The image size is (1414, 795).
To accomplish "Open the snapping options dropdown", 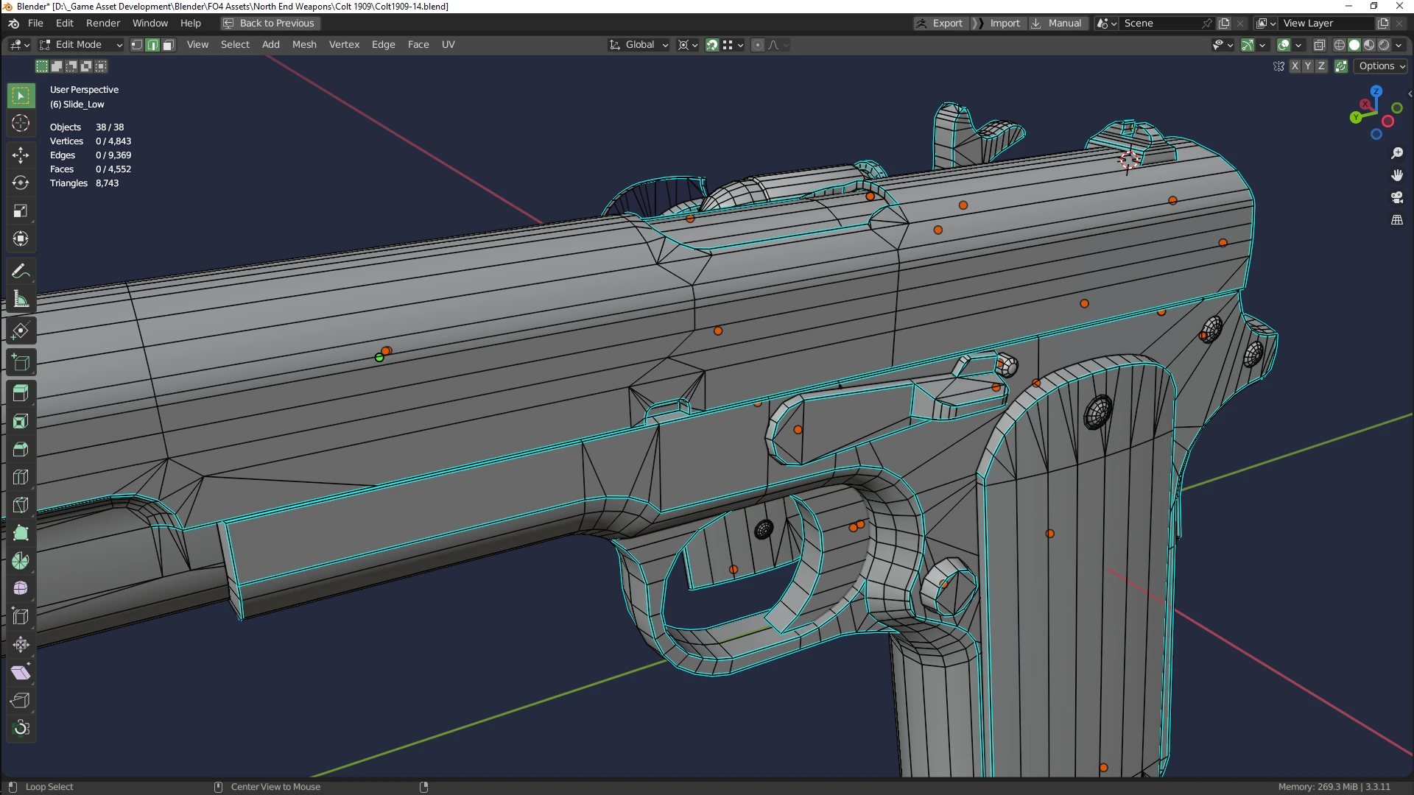I will [x=734, y=45].
